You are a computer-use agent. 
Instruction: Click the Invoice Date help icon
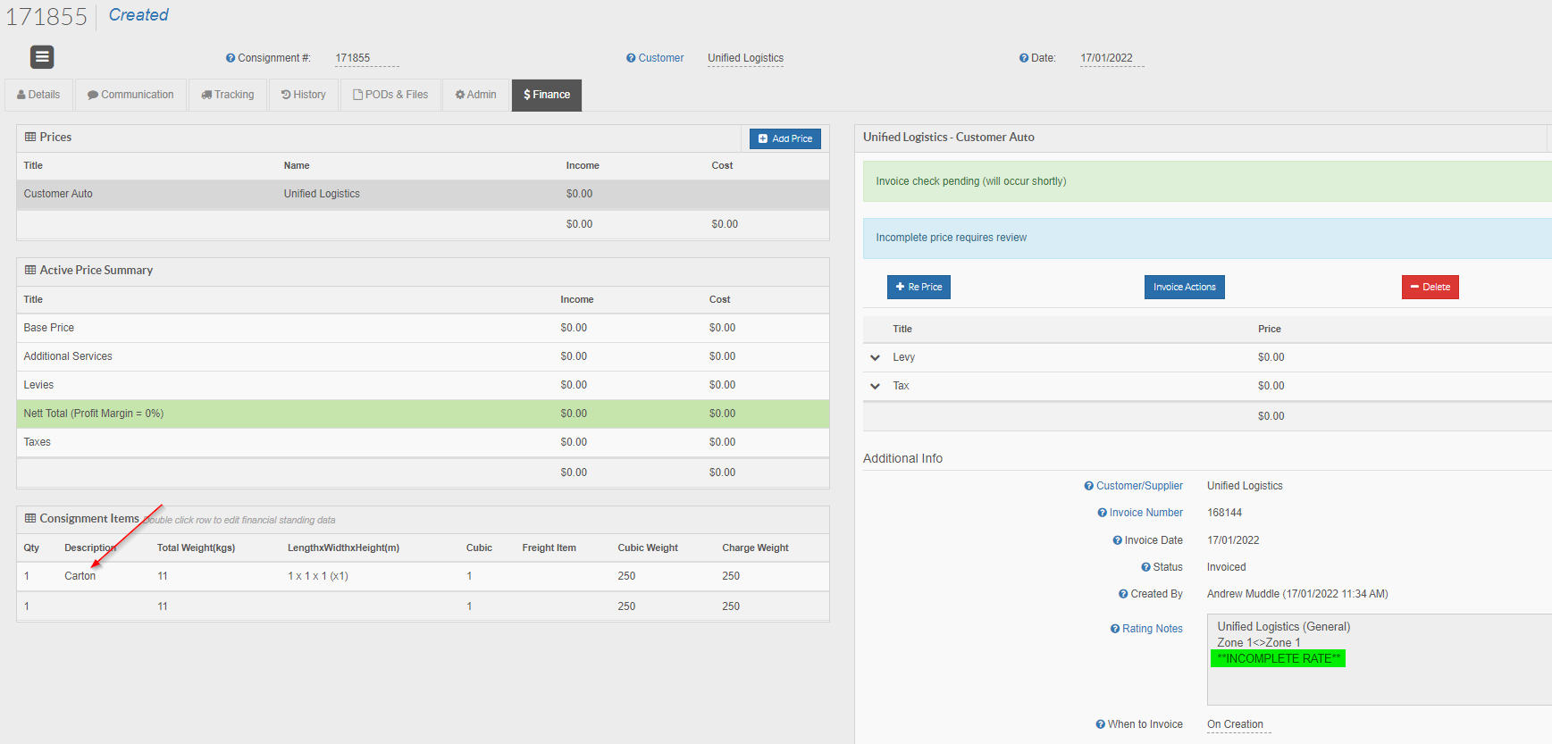pyautogui.click(x=1117, y=540)
